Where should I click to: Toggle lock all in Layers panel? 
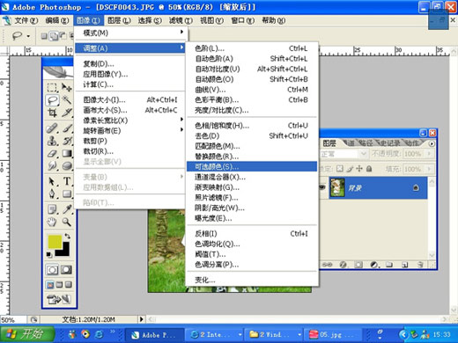[x=369, y=169]
